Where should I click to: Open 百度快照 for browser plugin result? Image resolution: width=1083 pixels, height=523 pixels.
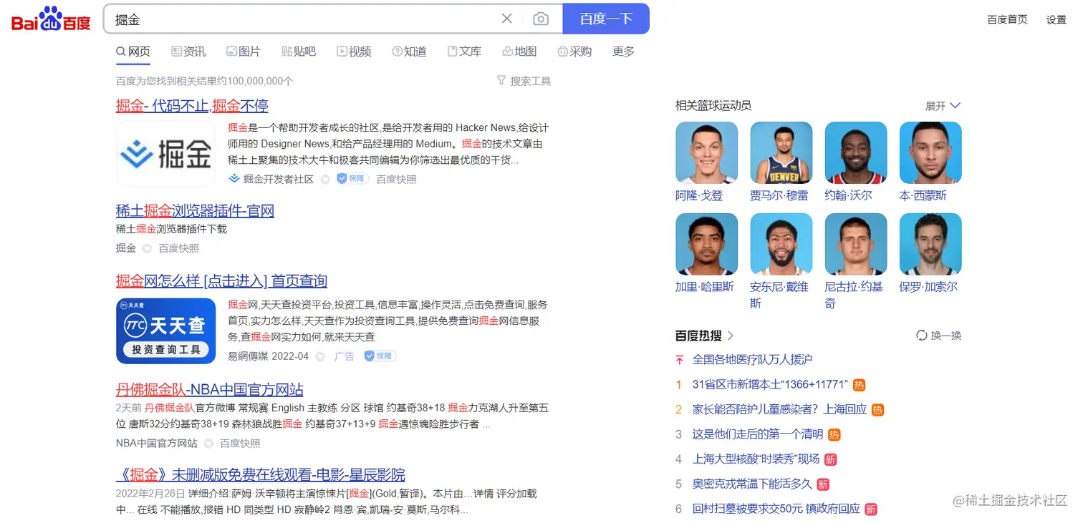click(179, 248)
